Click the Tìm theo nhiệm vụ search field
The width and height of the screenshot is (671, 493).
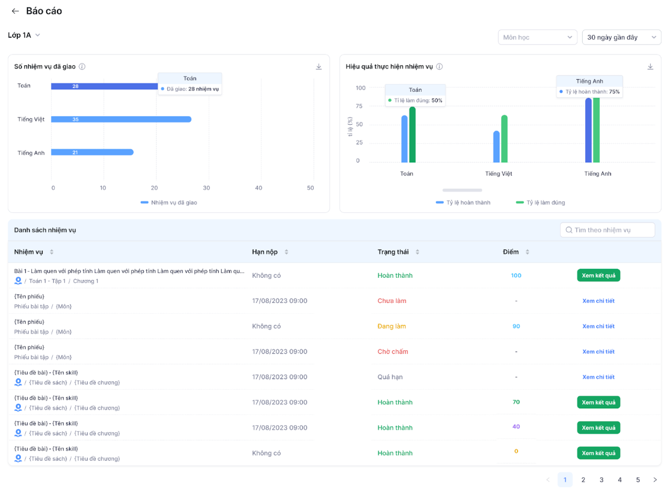[x=607, y=230]
